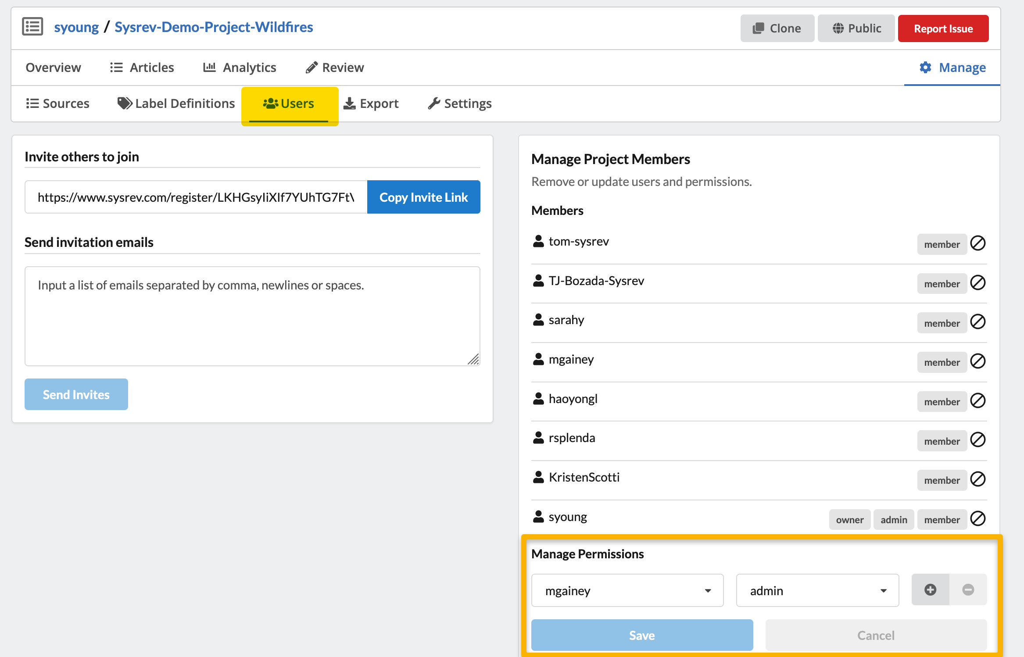Switch to the Analytics tab
Viewport: 1024px width, 657px height.
pyautogui.click(x=240, y=68)
